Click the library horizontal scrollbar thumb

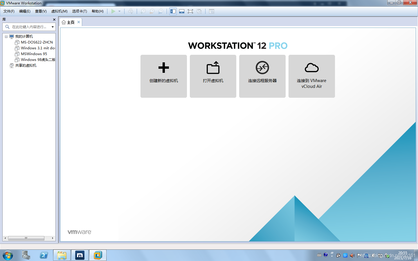click(26, 238)
